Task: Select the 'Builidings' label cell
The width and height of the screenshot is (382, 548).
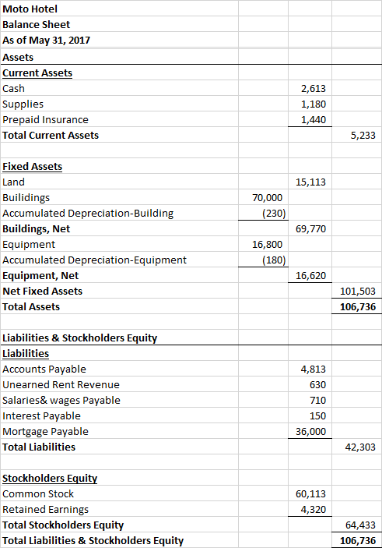Action: [26, 198]
